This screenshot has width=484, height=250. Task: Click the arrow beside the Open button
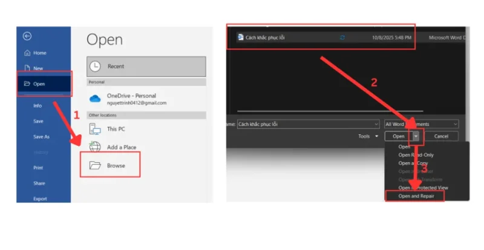click(x=416, y=136)
